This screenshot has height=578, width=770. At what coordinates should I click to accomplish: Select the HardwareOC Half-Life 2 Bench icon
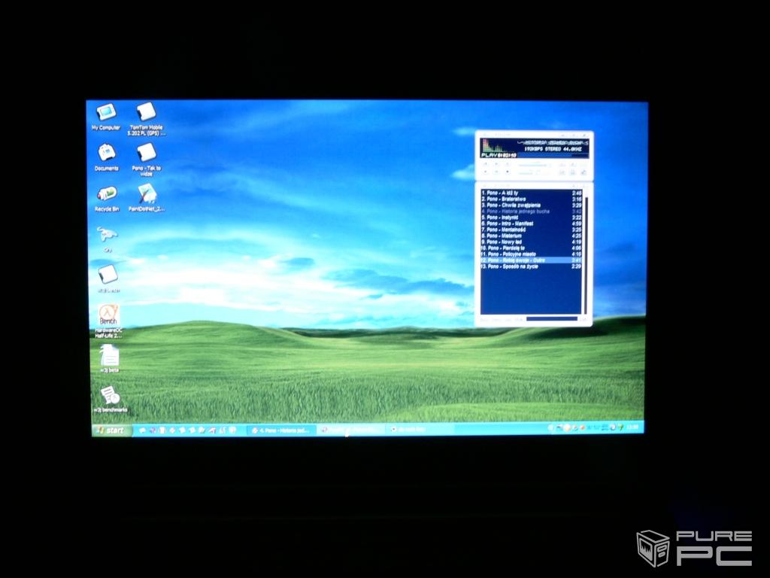coord(108,321)
